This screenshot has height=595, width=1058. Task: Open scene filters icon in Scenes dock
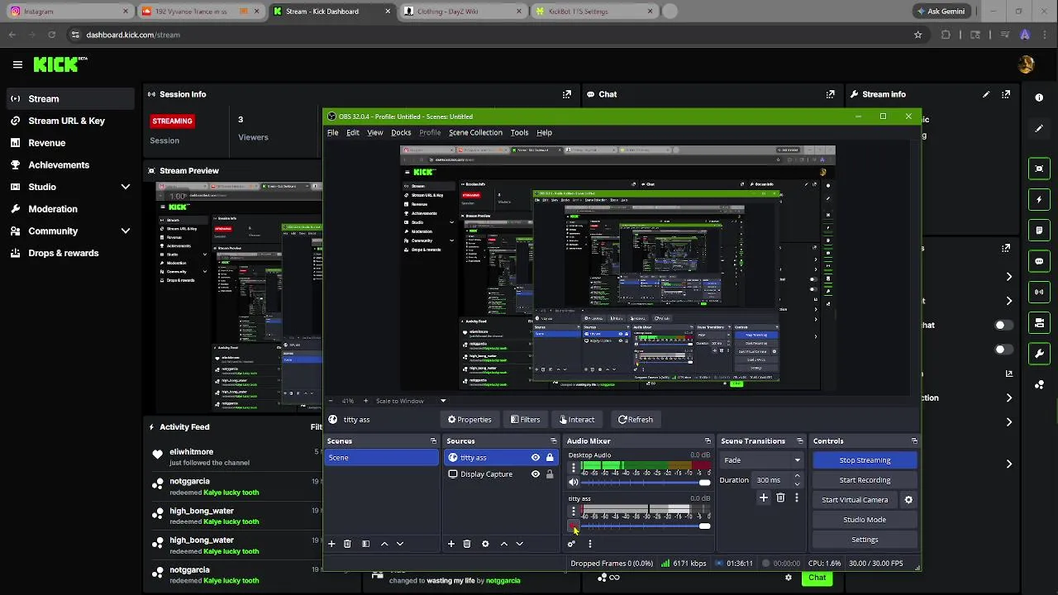(365, 544)
